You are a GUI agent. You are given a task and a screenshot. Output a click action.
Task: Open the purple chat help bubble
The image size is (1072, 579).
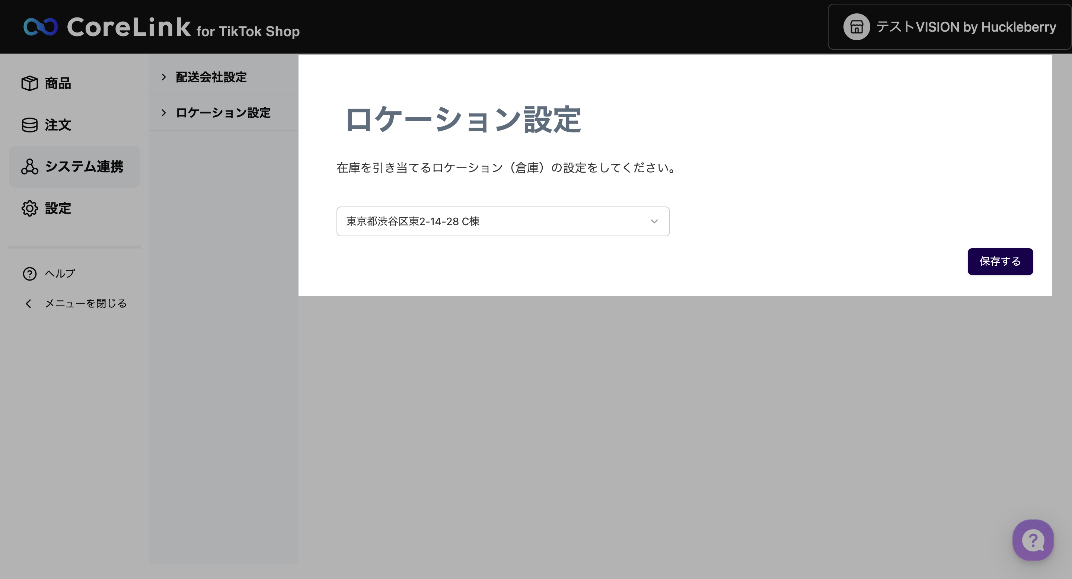[x=1033, y=540]
